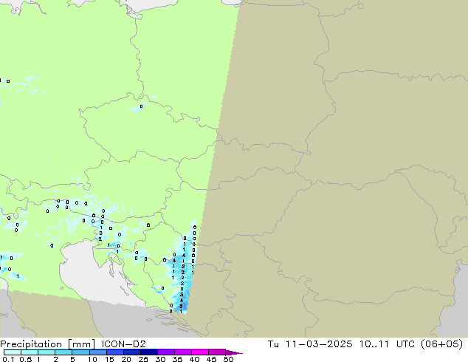This screenshot has height=362, width=468.
Task: Select the 35–40 mm violet legend box
Action: tap(182, 352)
